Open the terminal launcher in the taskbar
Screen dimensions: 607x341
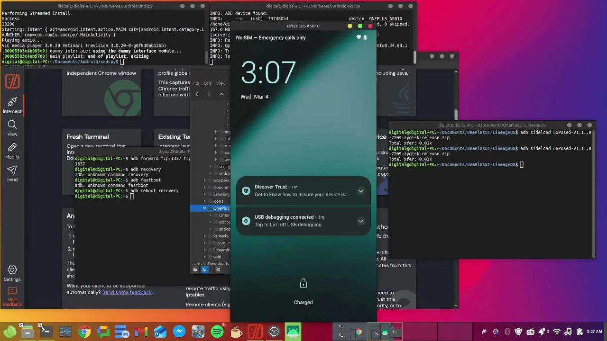(46, 332)
